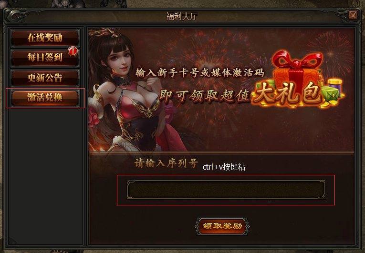Click the red firework at banner right
The width and height of the screenshot is (365, 253).
(331, 54)
